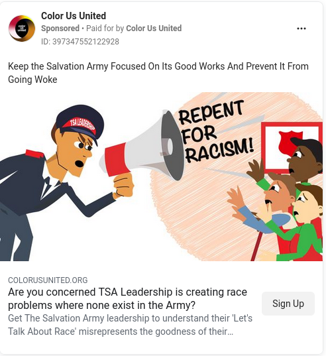Viewport: 326px width, 356px height.
Task: Click the hand gripping the megaphone handle
Action: click(x=123, y=185)
